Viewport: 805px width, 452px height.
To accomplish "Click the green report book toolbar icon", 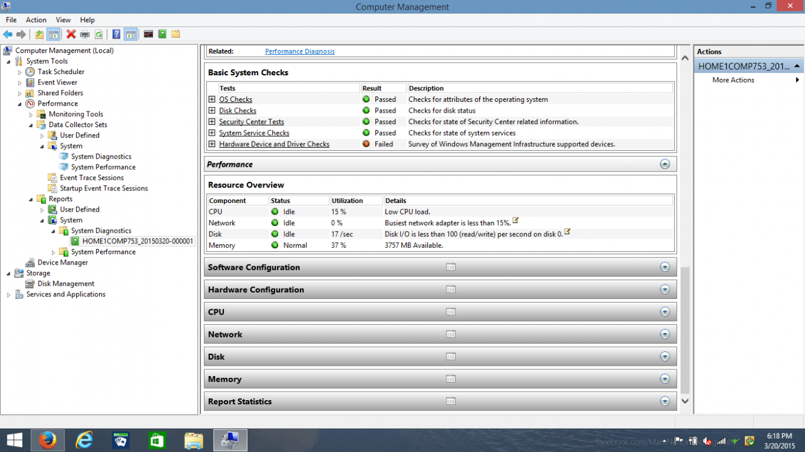I will (x=162, y=34).
